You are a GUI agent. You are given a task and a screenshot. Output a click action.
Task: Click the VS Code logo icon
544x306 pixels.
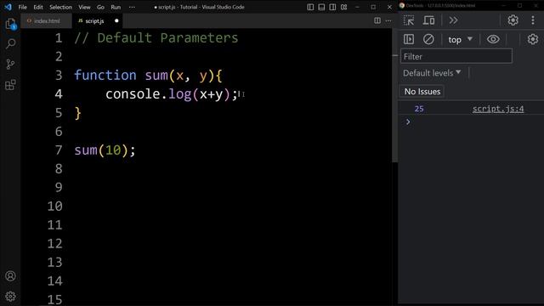(8, 7)
